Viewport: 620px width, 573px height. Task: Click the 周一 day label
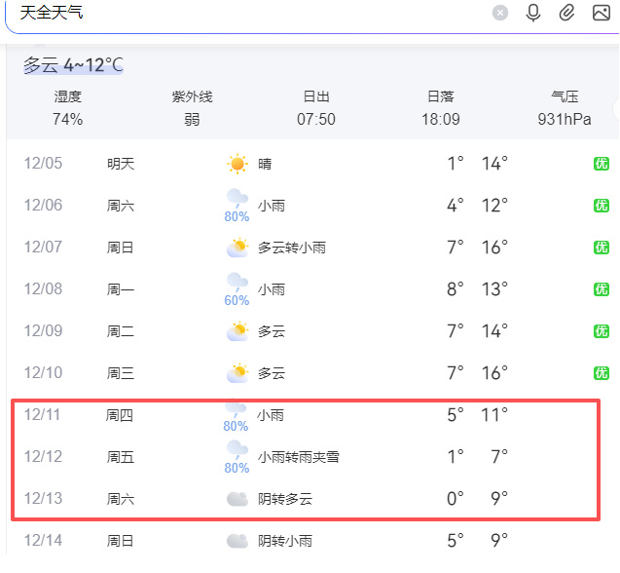(x=121, y=289)
